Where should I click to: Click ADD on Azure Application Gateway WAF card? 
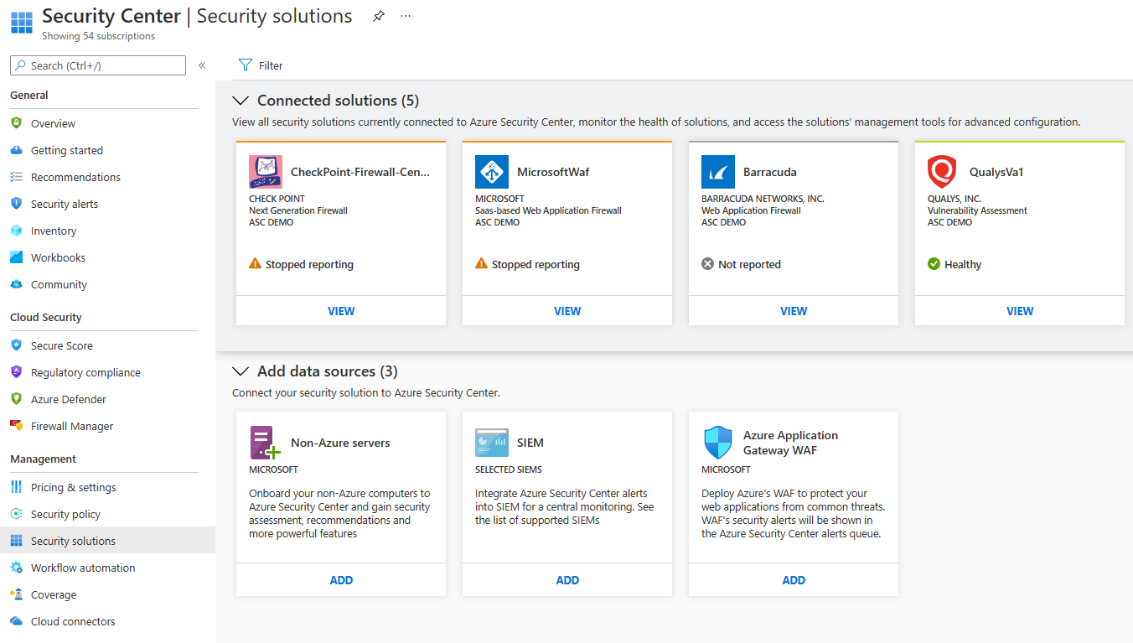point(794,580)
